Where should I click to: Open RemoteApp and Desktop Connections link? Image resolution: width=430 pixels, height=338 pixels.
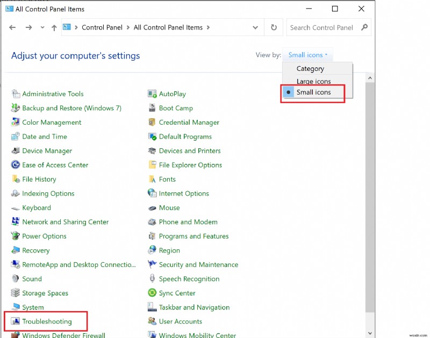pos(79,264)
